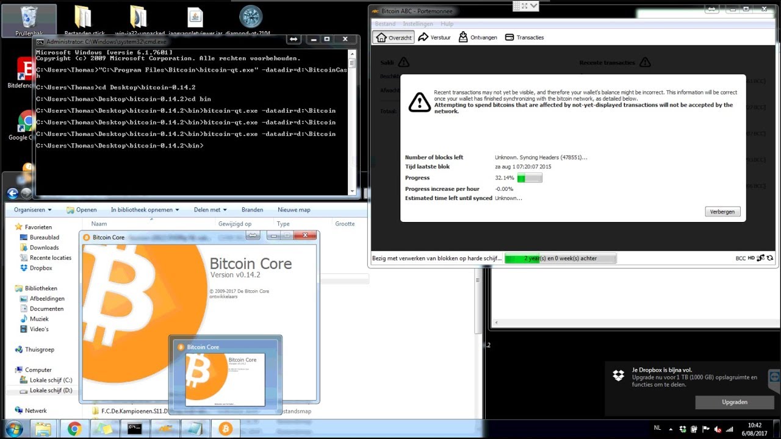Image resolution: width=781 pixels, height=439 pixels.
Task: Select the Google Chrome desktop icon
Action: (x=24, y=126)
